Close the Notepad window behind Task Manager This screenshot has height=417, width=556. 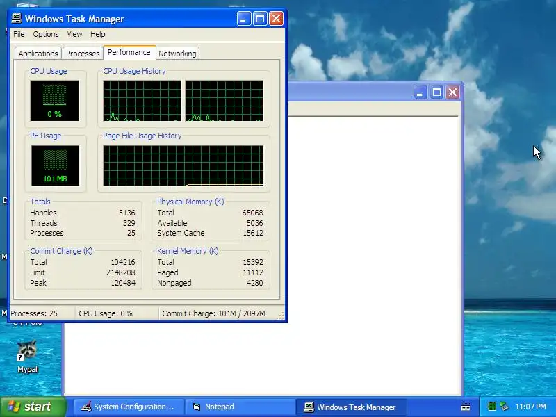point(453,92)
